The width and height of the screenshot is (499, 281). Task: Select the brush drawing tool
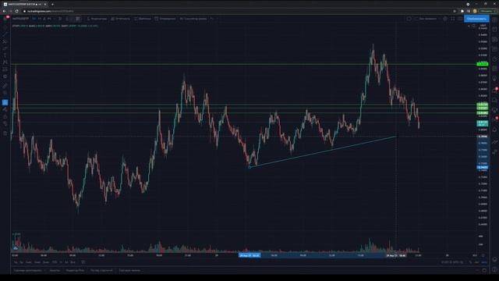pos(5,48)
